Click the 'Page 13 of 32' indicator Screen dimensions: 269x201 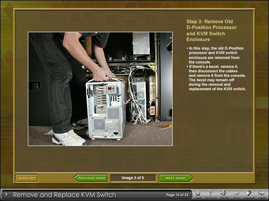coord(178,195)
